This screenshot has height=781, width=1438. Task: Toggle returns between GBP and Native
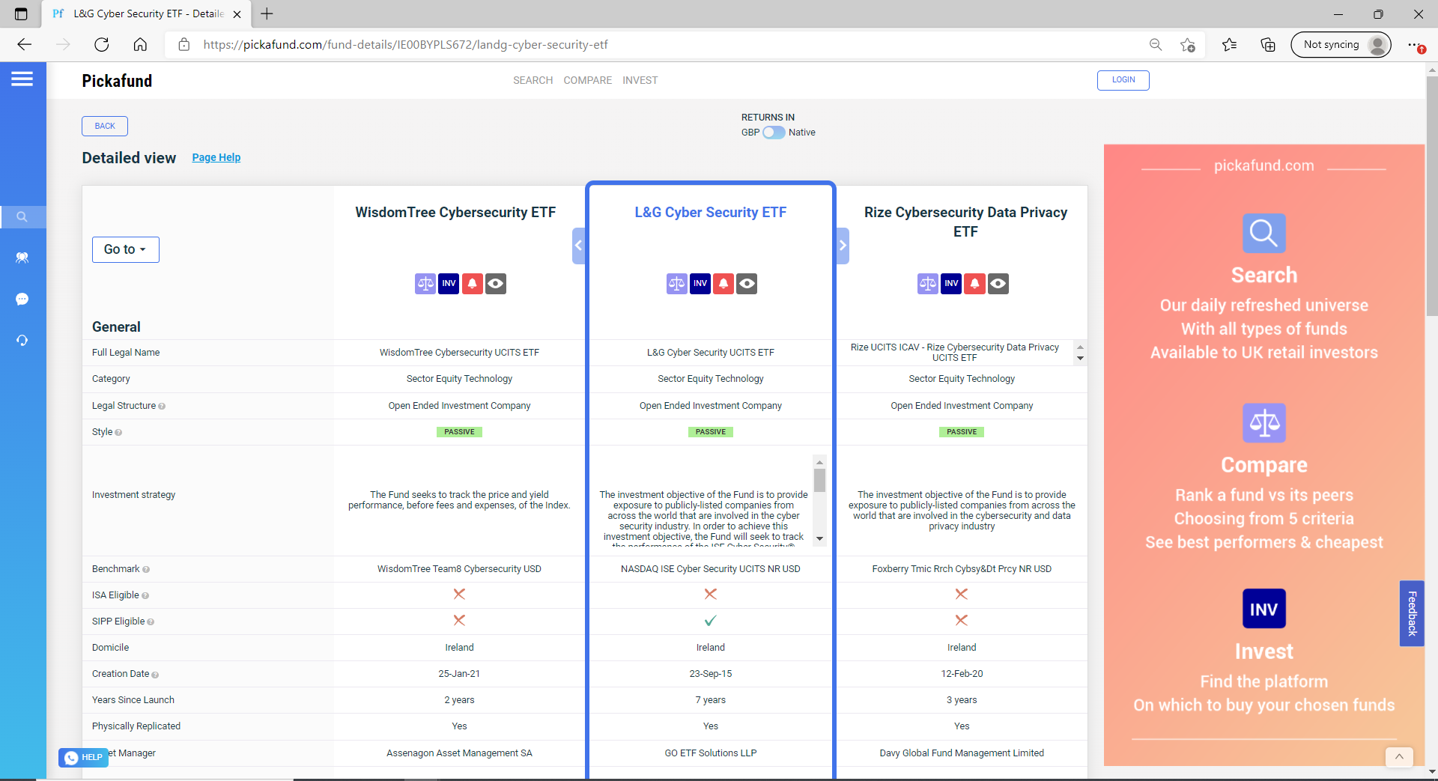click(774, 133)
